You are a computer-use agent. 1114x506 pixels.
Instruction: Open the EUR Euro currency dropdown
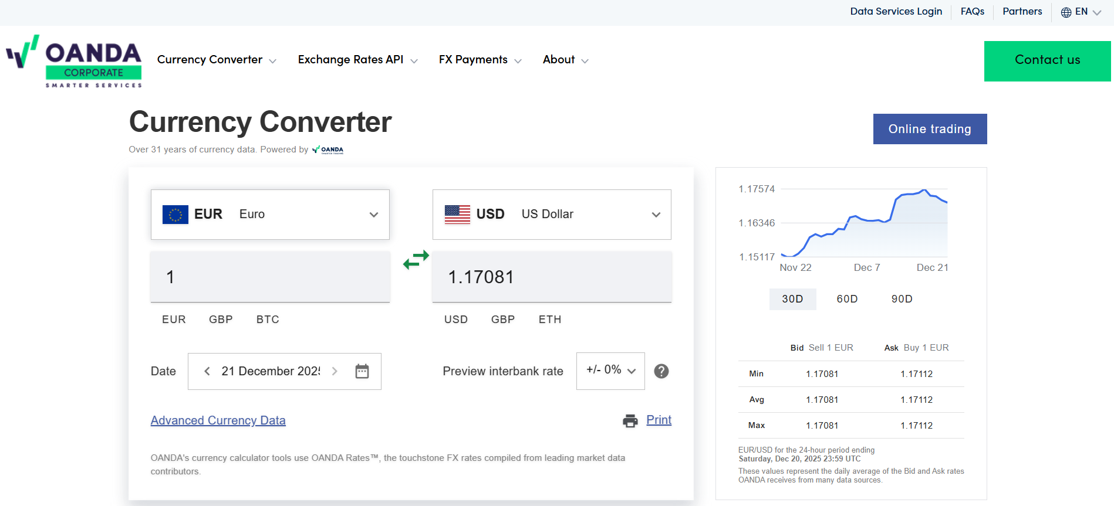[x=270, y=215]
